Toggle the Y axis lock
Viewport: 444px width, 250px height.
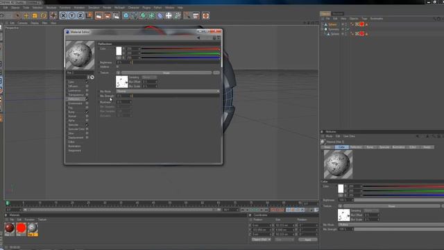click(x=72, y=15)
